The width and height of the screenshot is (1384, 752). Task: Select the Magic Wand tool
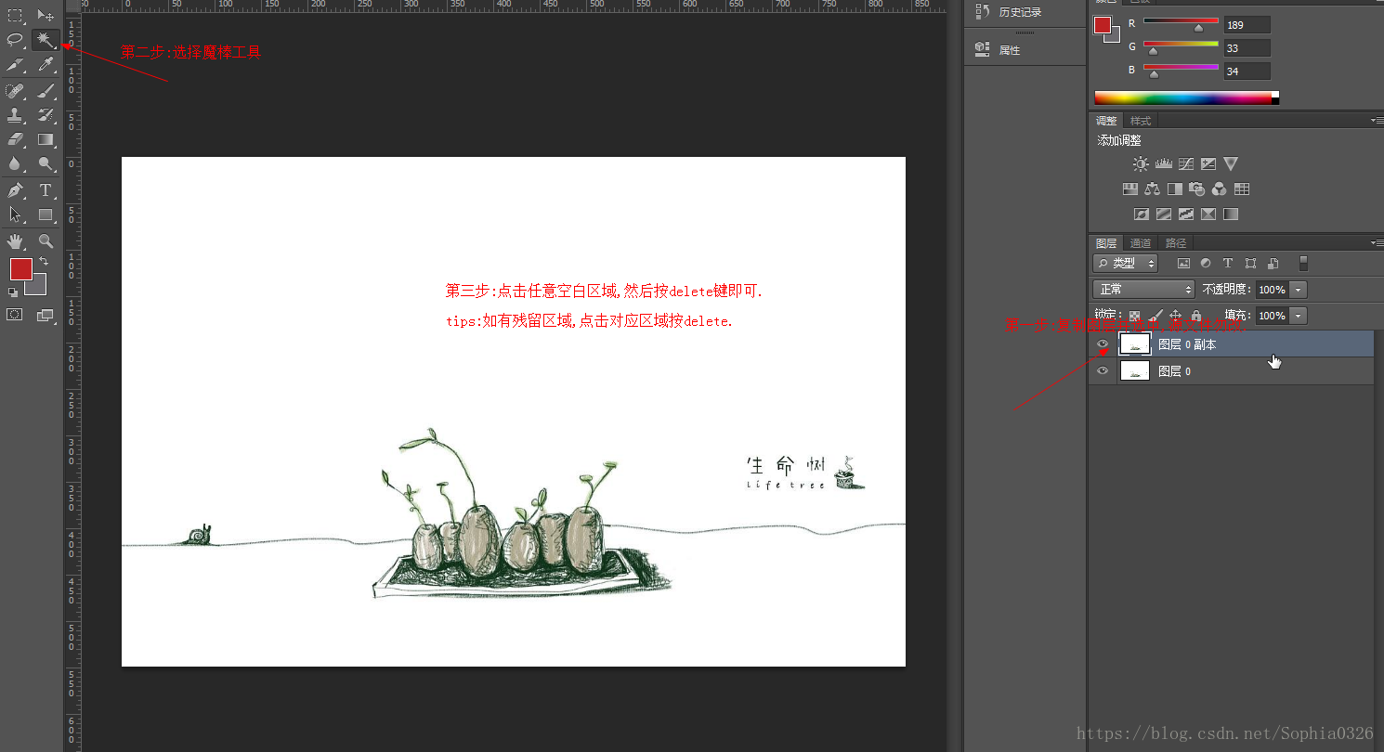pos(45,39)
